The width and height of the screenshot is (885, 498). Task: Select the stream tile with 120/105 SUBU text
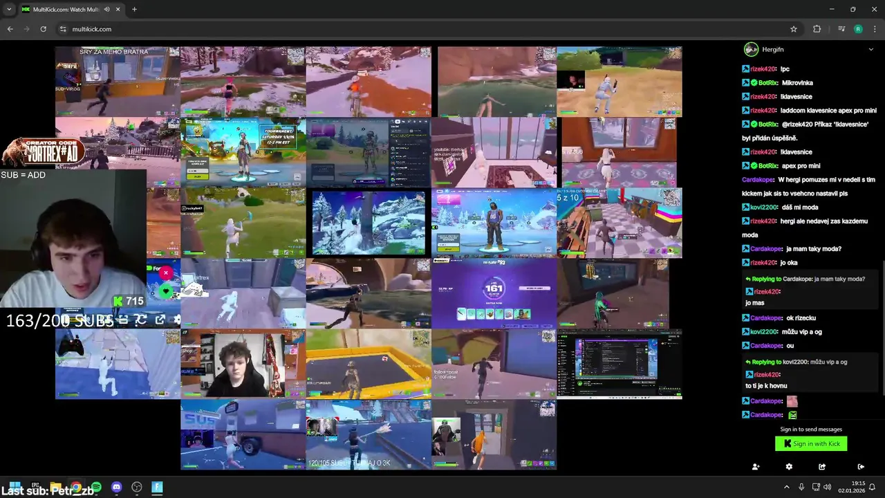coord(368,434)
